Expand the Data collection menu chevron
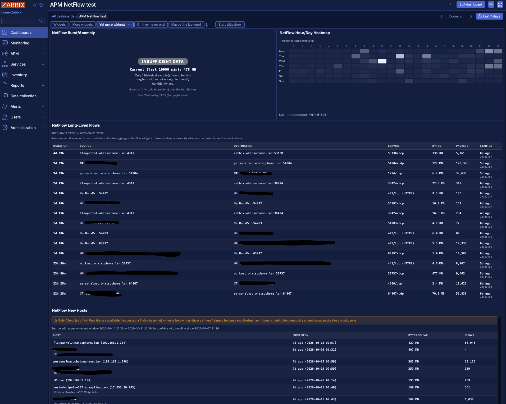The width and height of the screenshot is (506, 404). (43, 96)
